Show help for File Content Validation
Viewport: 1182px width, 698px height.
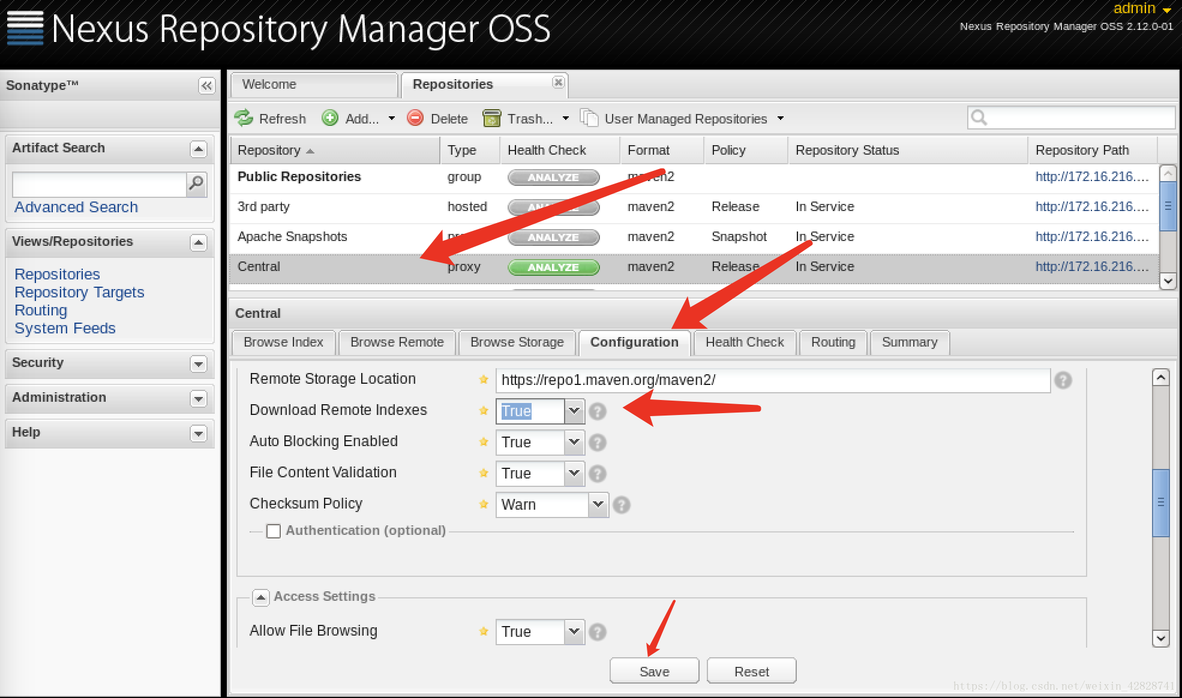coord(598,474)
